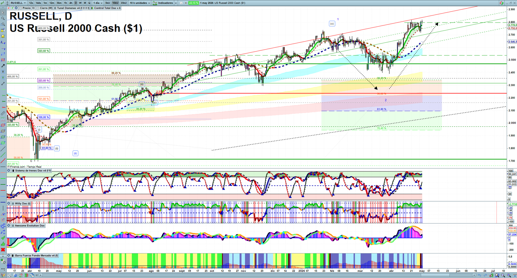This screenshot has width=517, height=278.
Task: Collapse the left toolbar with top chevron
Action: [3, 8]
